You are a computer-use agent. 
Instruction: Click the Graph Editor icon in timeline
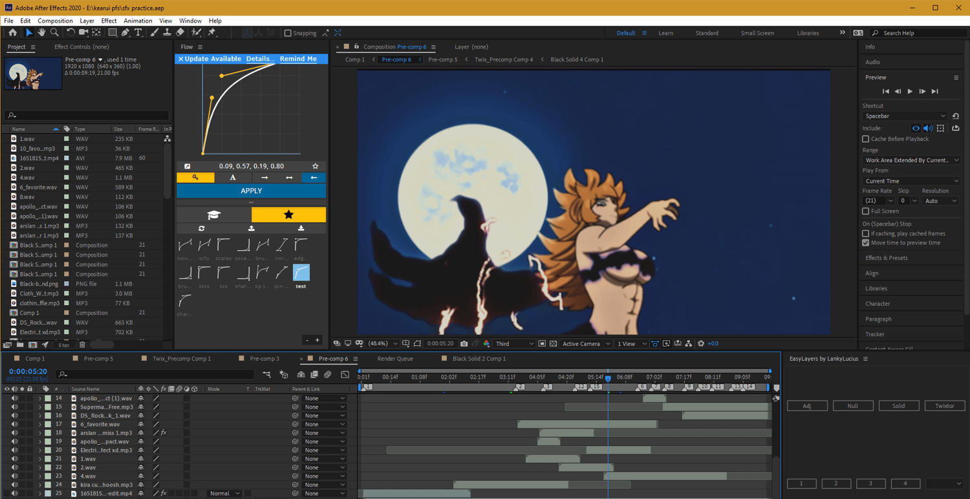[345, 374]
